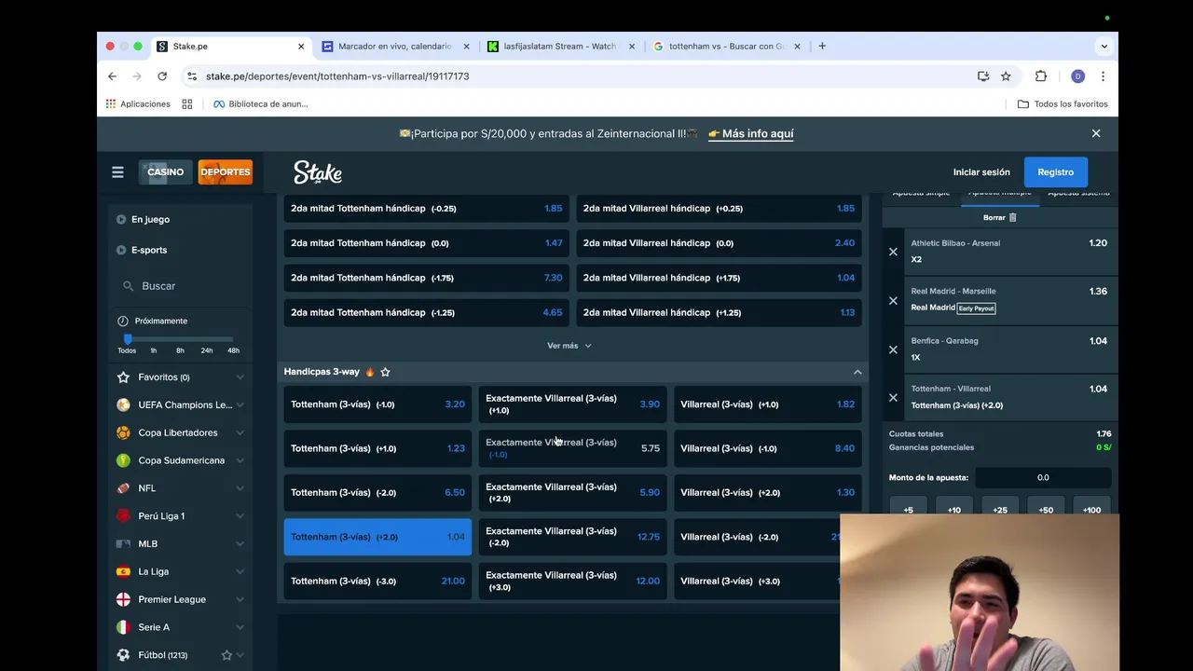Select Tottenham (3-vías) (-1.0) odds 3.20

(x=377, y=404)
